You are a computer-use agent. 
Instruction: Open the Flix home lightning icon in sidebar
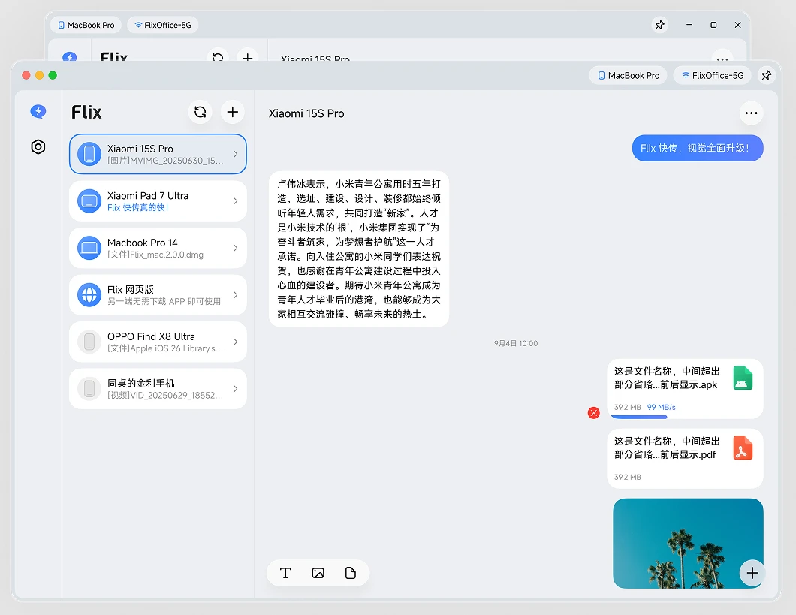[x=38, y=111]
